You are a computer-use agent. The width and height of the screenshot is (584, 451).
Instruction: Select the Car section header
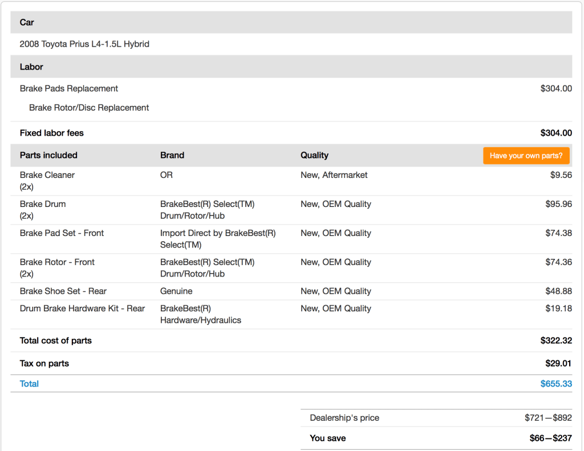point(27,22)
